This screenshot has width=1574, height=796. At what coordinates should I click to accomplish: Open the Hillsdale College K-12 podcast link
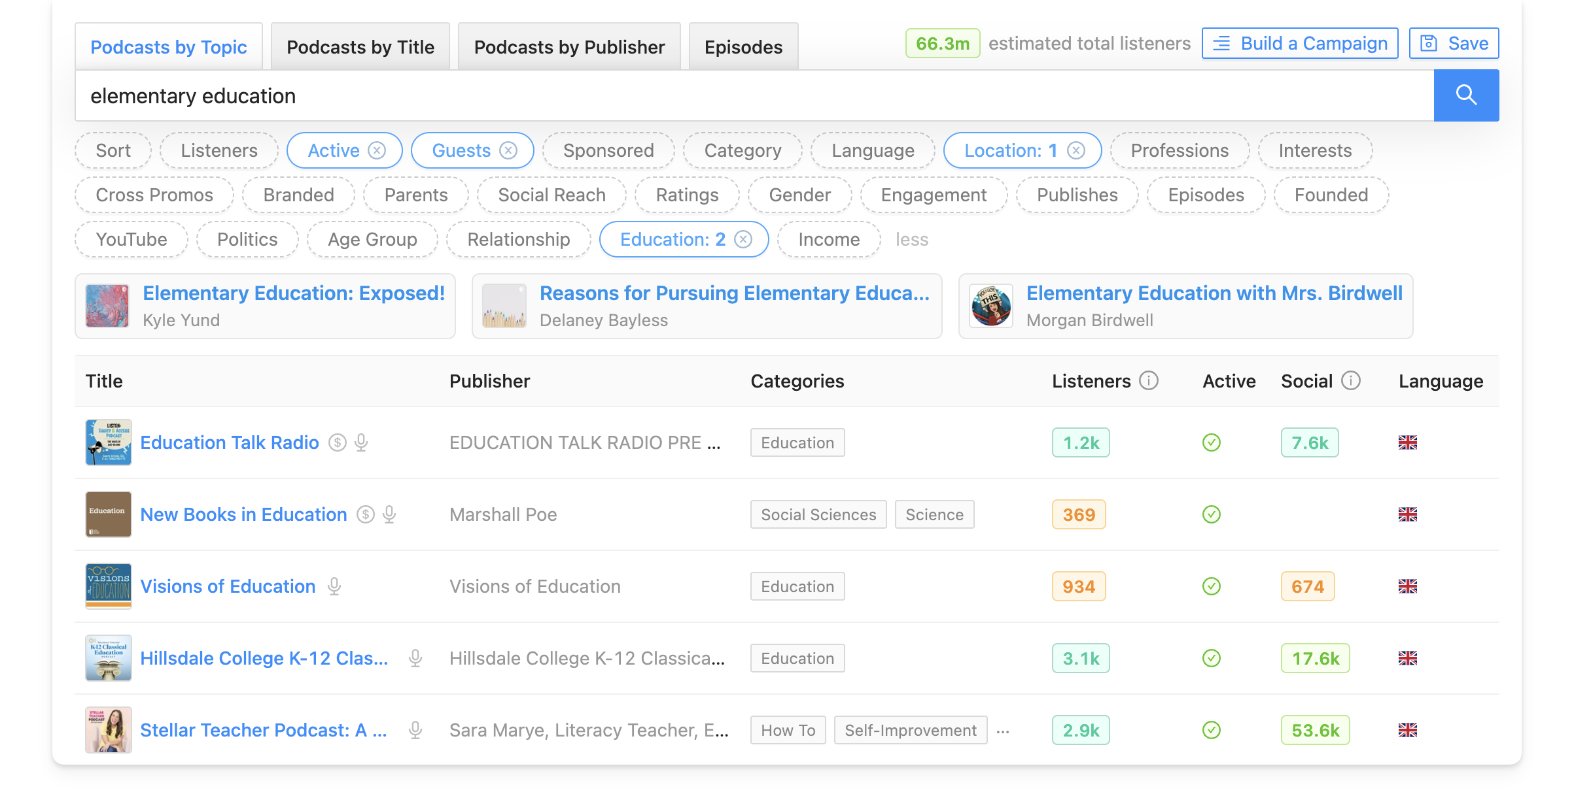[x=264, y=658]
